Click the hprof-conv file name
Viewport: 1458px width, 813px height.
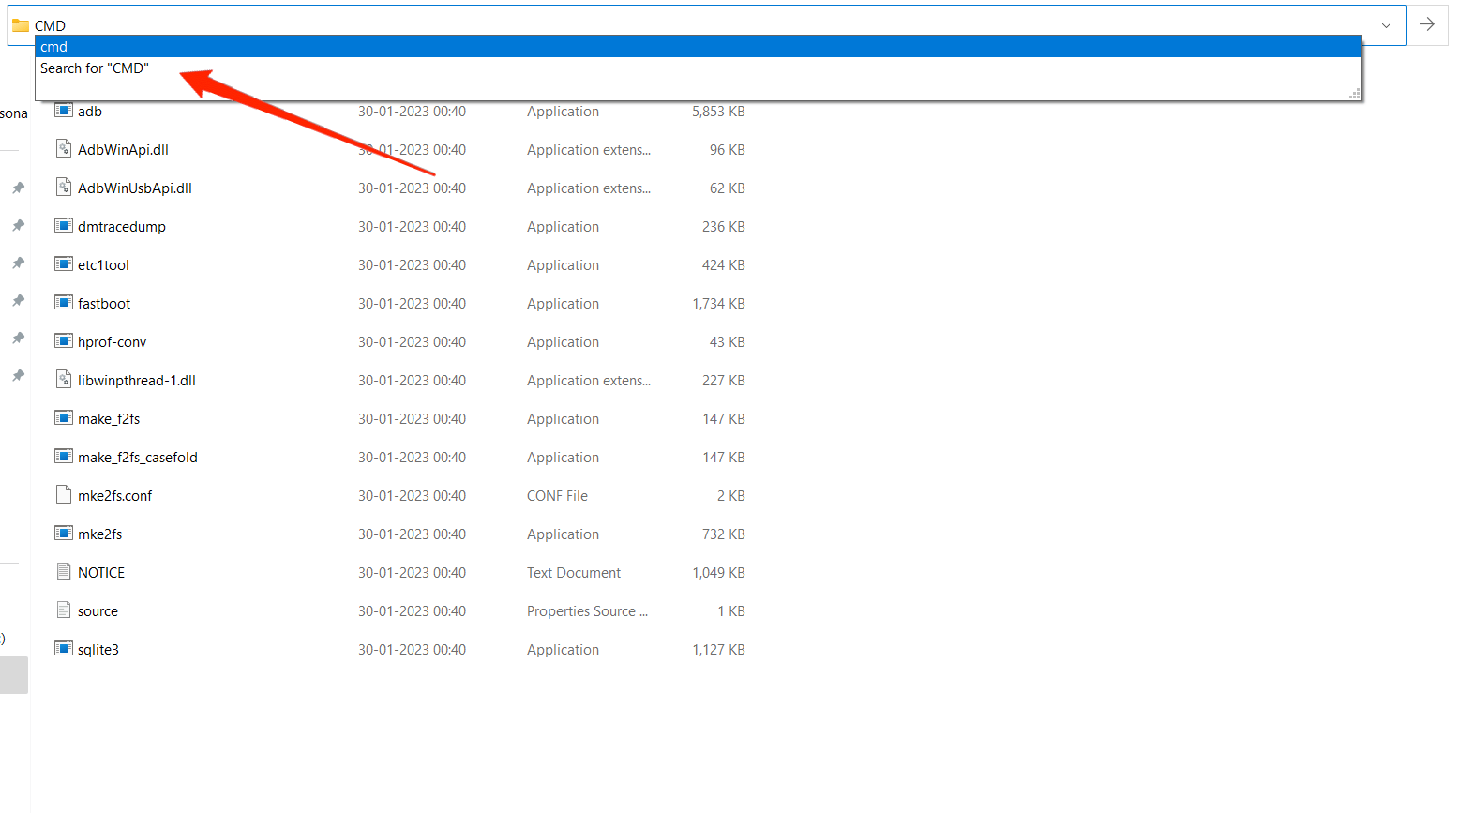(113, 342)
